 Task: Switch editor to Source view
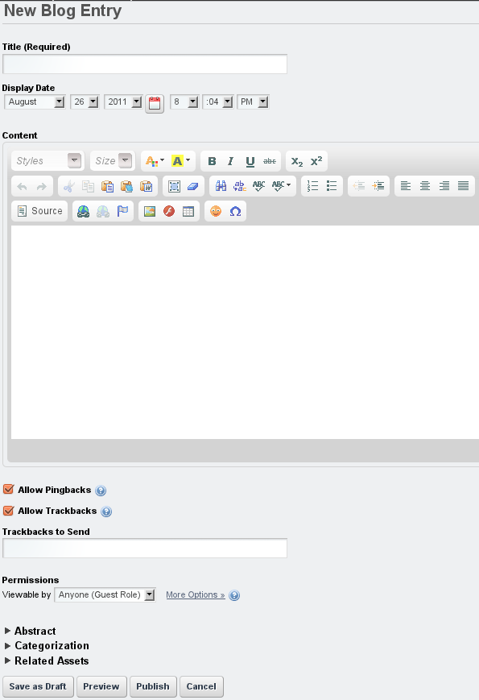(39, 211)
